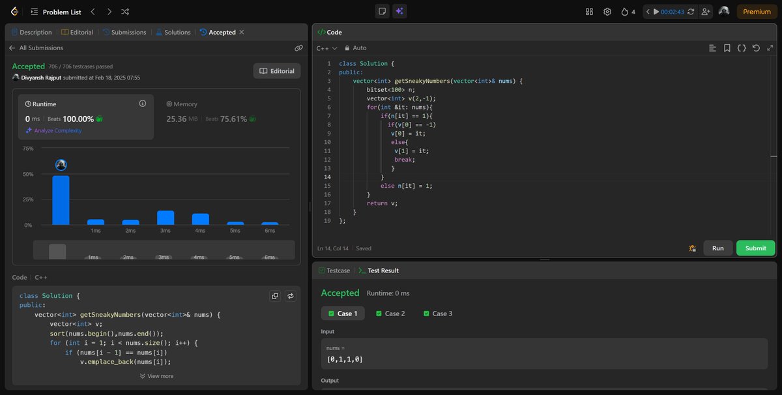Open the notes sticky-note icon
This screenshot has height=395, width=782.
[383, 12]
